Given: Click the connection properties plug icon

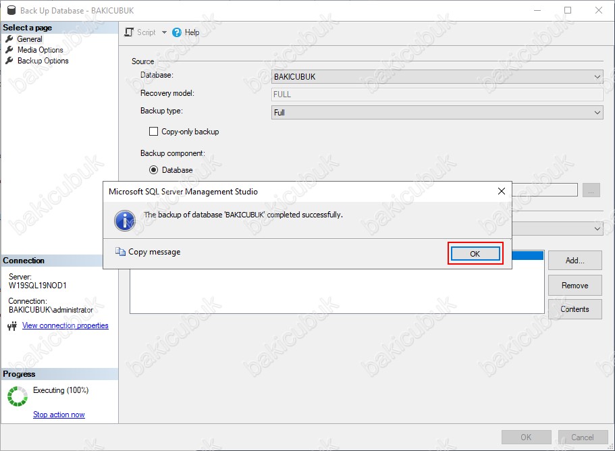Looking at the screenshot, I should [x=12, y=326].
